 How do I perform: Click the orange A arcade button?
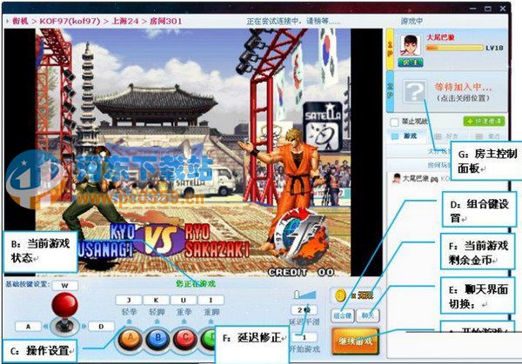coord(130,339)
